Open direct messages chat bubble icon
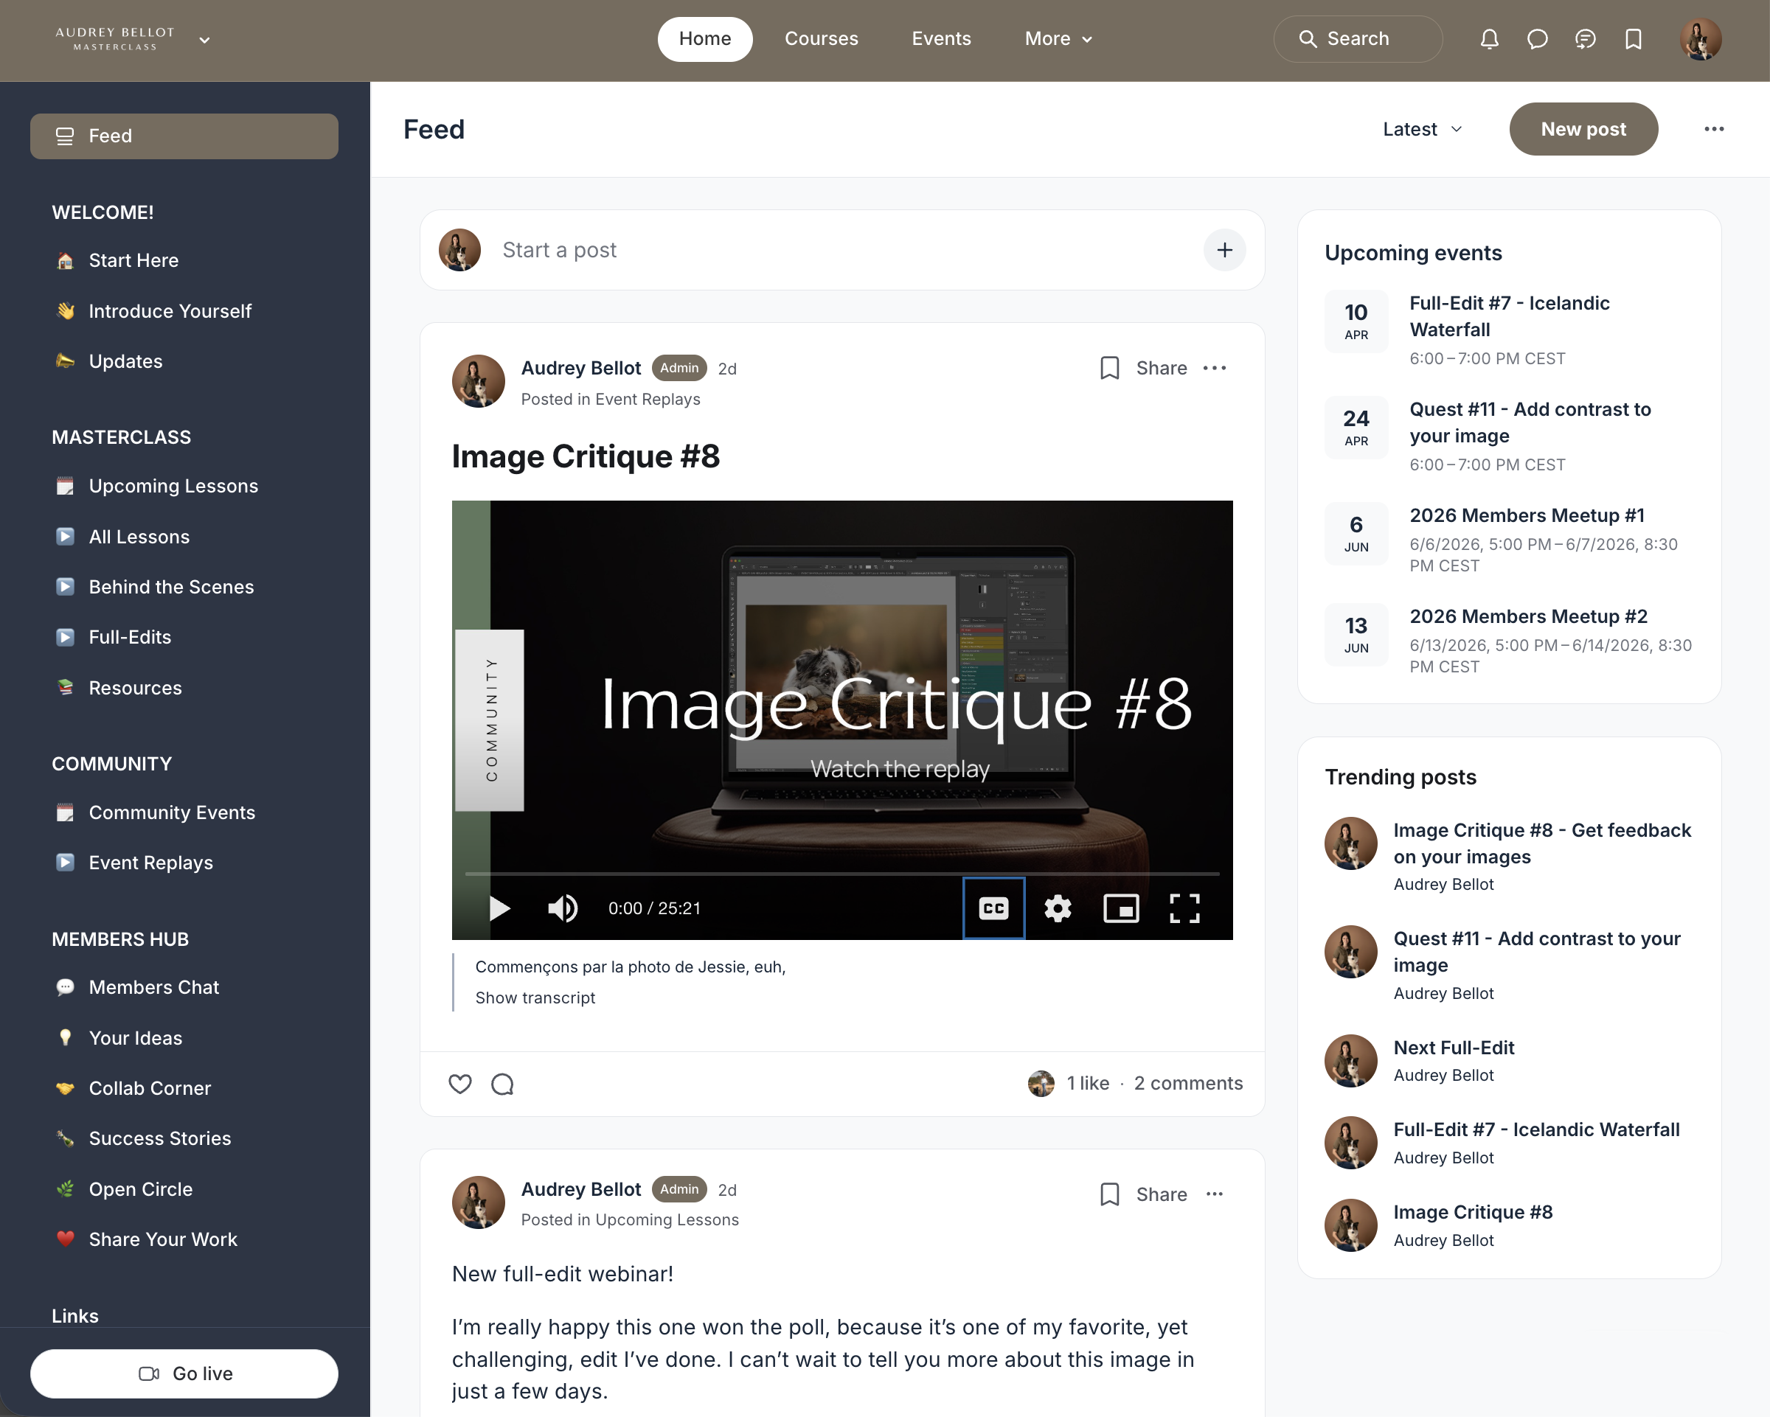Image resolution: width=1770 pixels, height=1417 pixels. click(x=1537, y=39)
